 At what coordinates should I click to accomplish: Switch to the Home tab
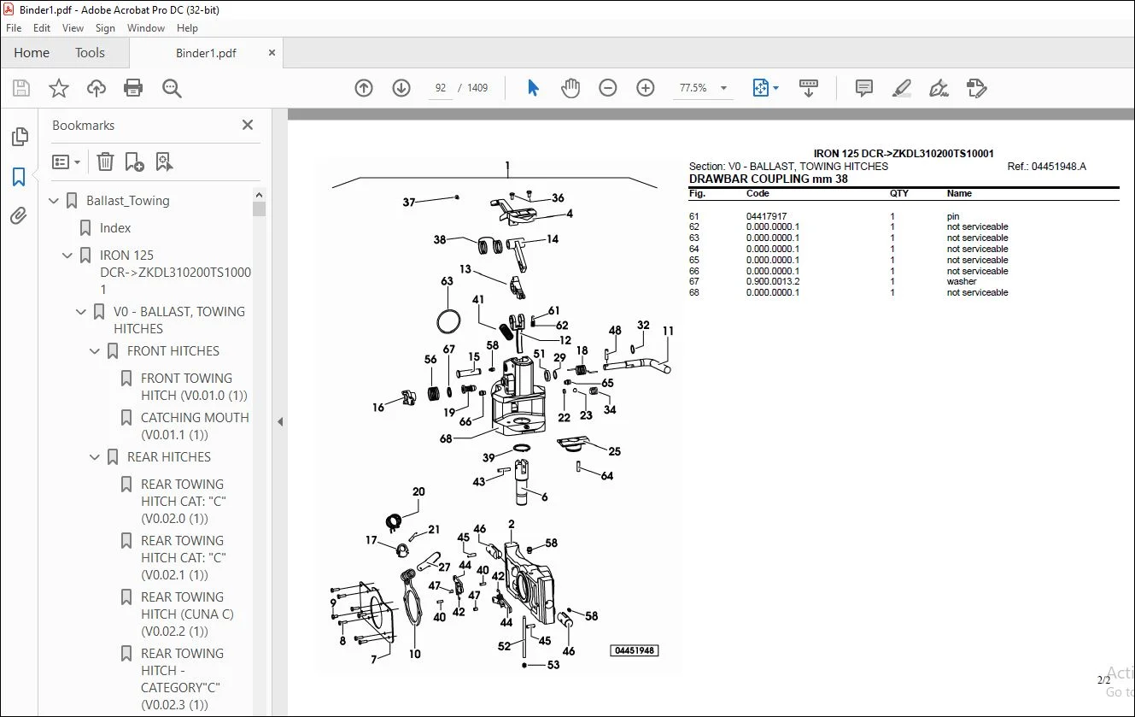click(32, 53)
